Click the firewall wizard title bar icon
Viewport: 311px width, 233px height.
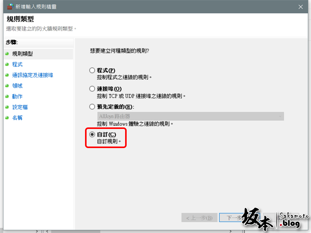pos(10,7)
